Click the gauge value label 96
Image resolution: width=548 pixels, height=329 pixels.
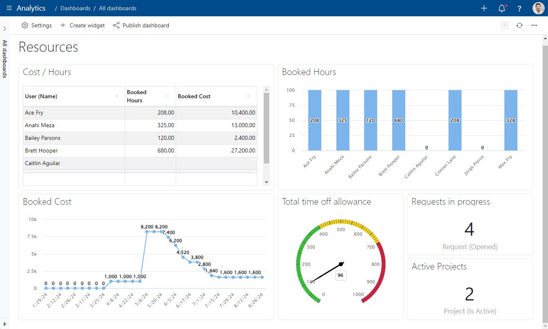(x=340, y=275)
